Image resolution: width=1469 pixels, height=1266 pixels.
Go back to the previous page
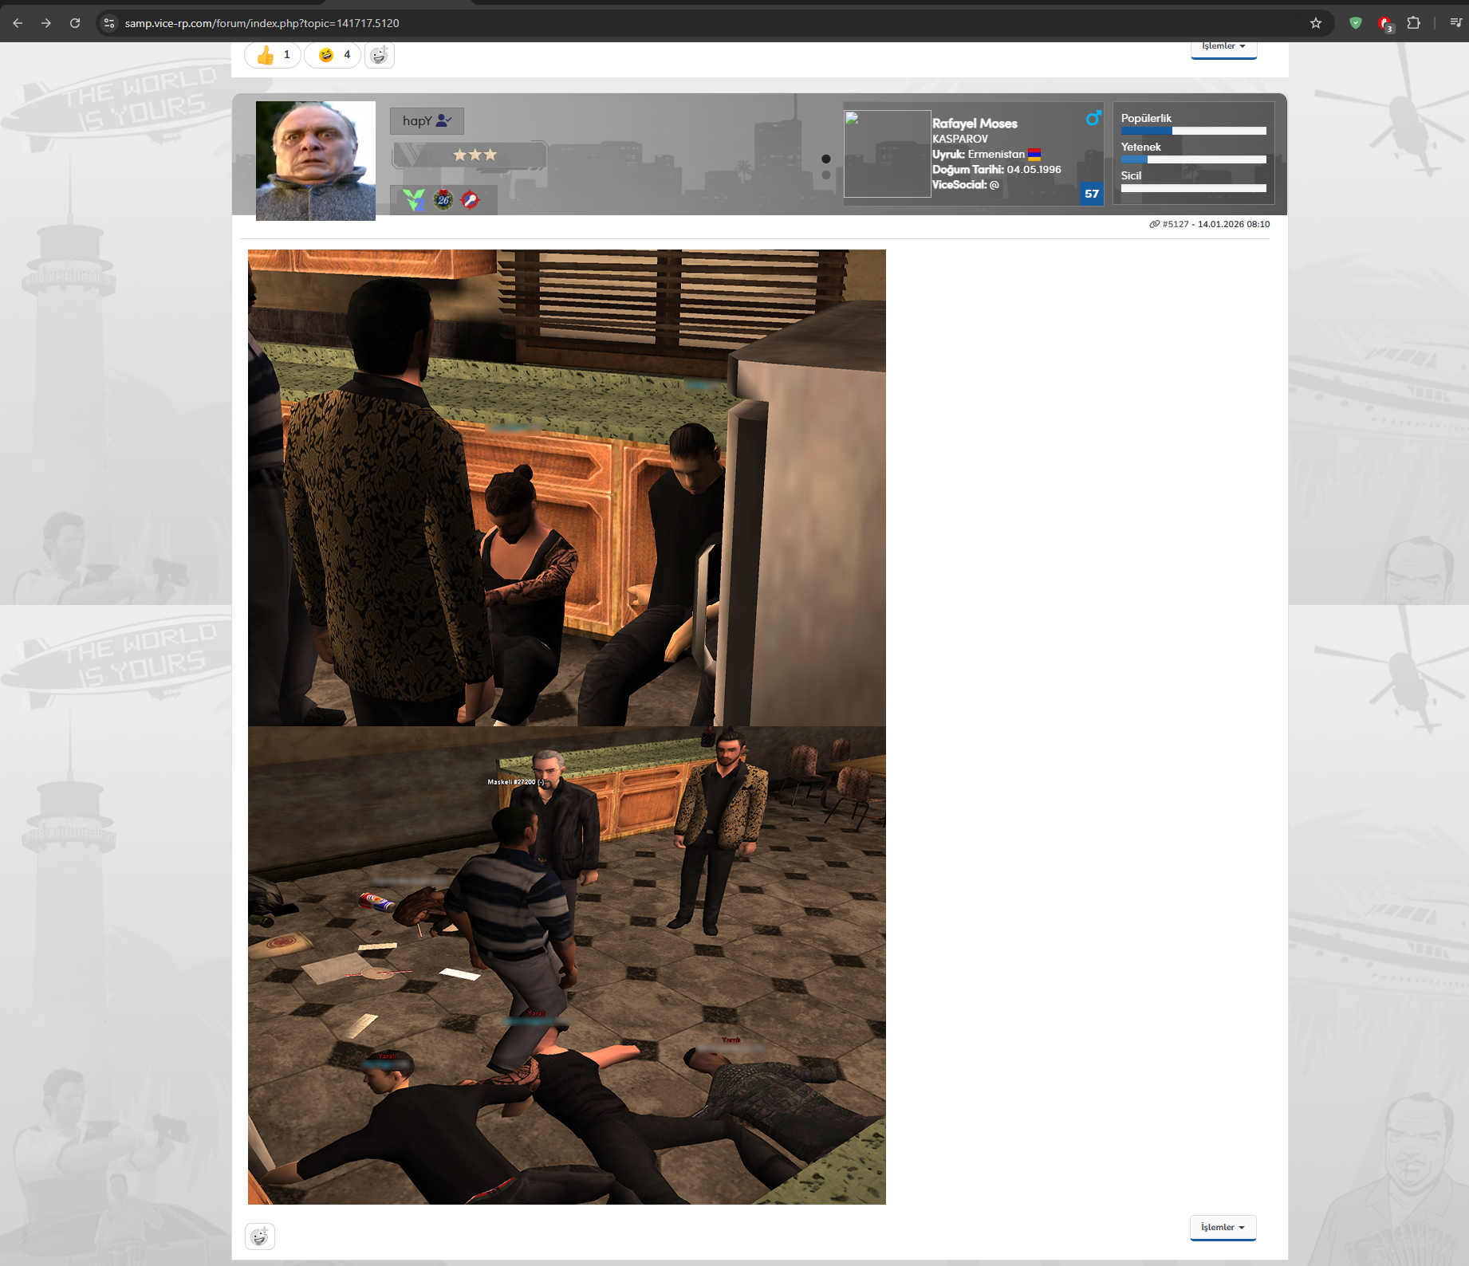(18, 23)
